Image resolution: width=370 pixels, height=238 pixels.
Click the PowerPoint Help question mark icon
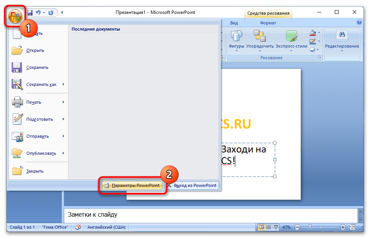(359, 23)
